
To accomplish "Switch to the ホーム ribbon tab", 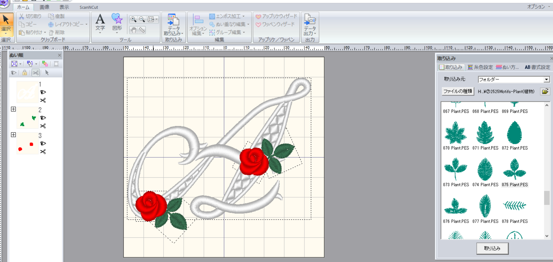I will coord(23,7).
